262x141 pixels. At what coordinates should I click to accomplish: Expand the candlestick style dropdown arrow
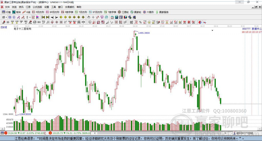pyautogui.click(x=30, y=17)
